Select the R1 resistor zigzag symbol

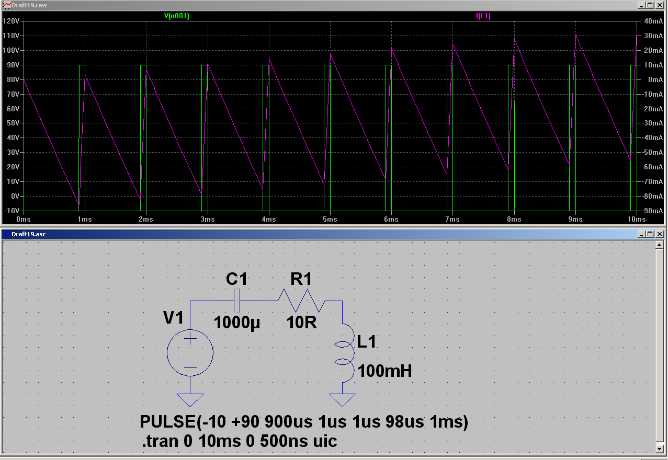[x=301, y=301]
